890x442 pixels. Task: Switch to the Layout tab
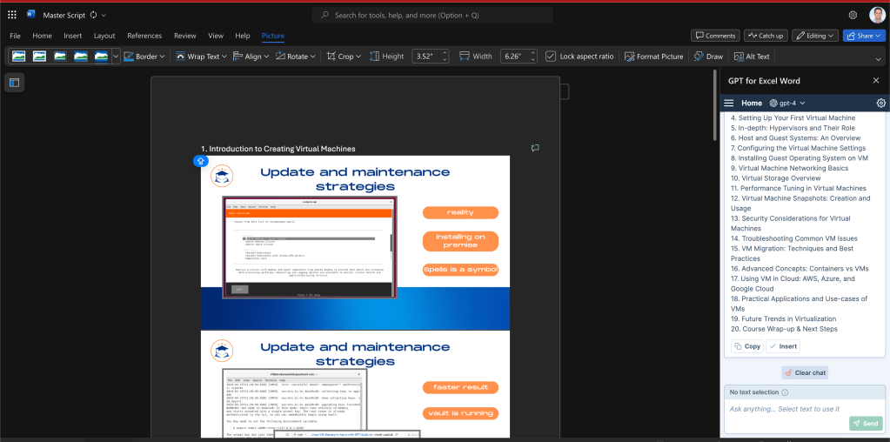click(104, 36)
